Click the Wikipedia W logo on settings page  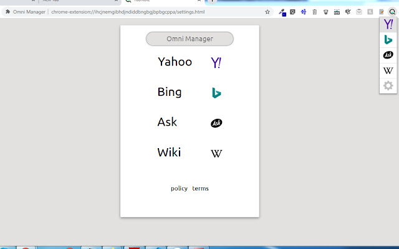click(x=216, y=154)
